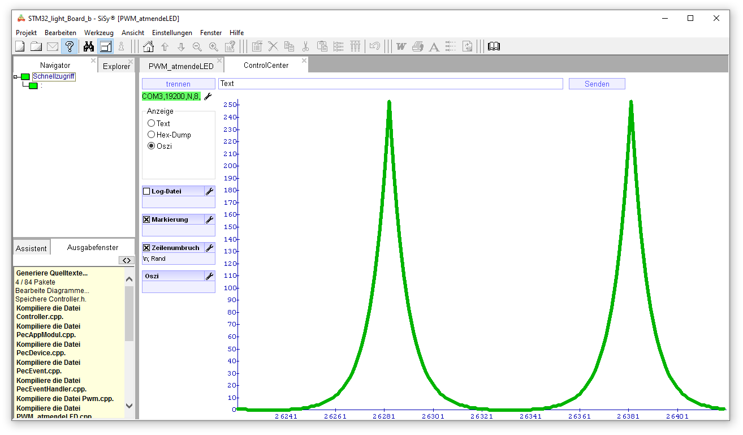Click the trennen button

click(178, 84)
